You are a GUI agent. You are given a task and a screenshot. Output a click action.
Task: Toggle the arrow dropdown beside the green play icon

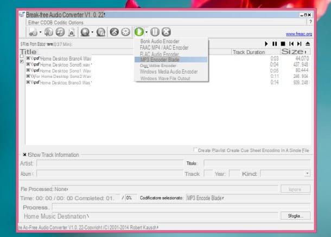point(147,32)
